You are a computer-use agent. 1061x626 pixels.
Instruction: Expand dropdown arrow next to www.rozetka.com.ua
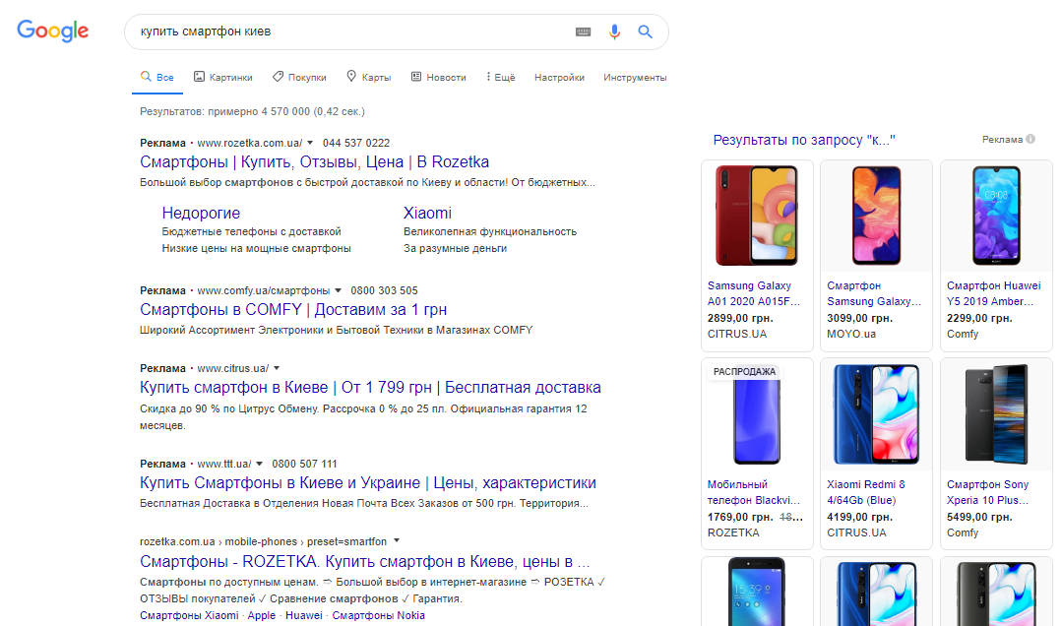click(x=310, y=143)
